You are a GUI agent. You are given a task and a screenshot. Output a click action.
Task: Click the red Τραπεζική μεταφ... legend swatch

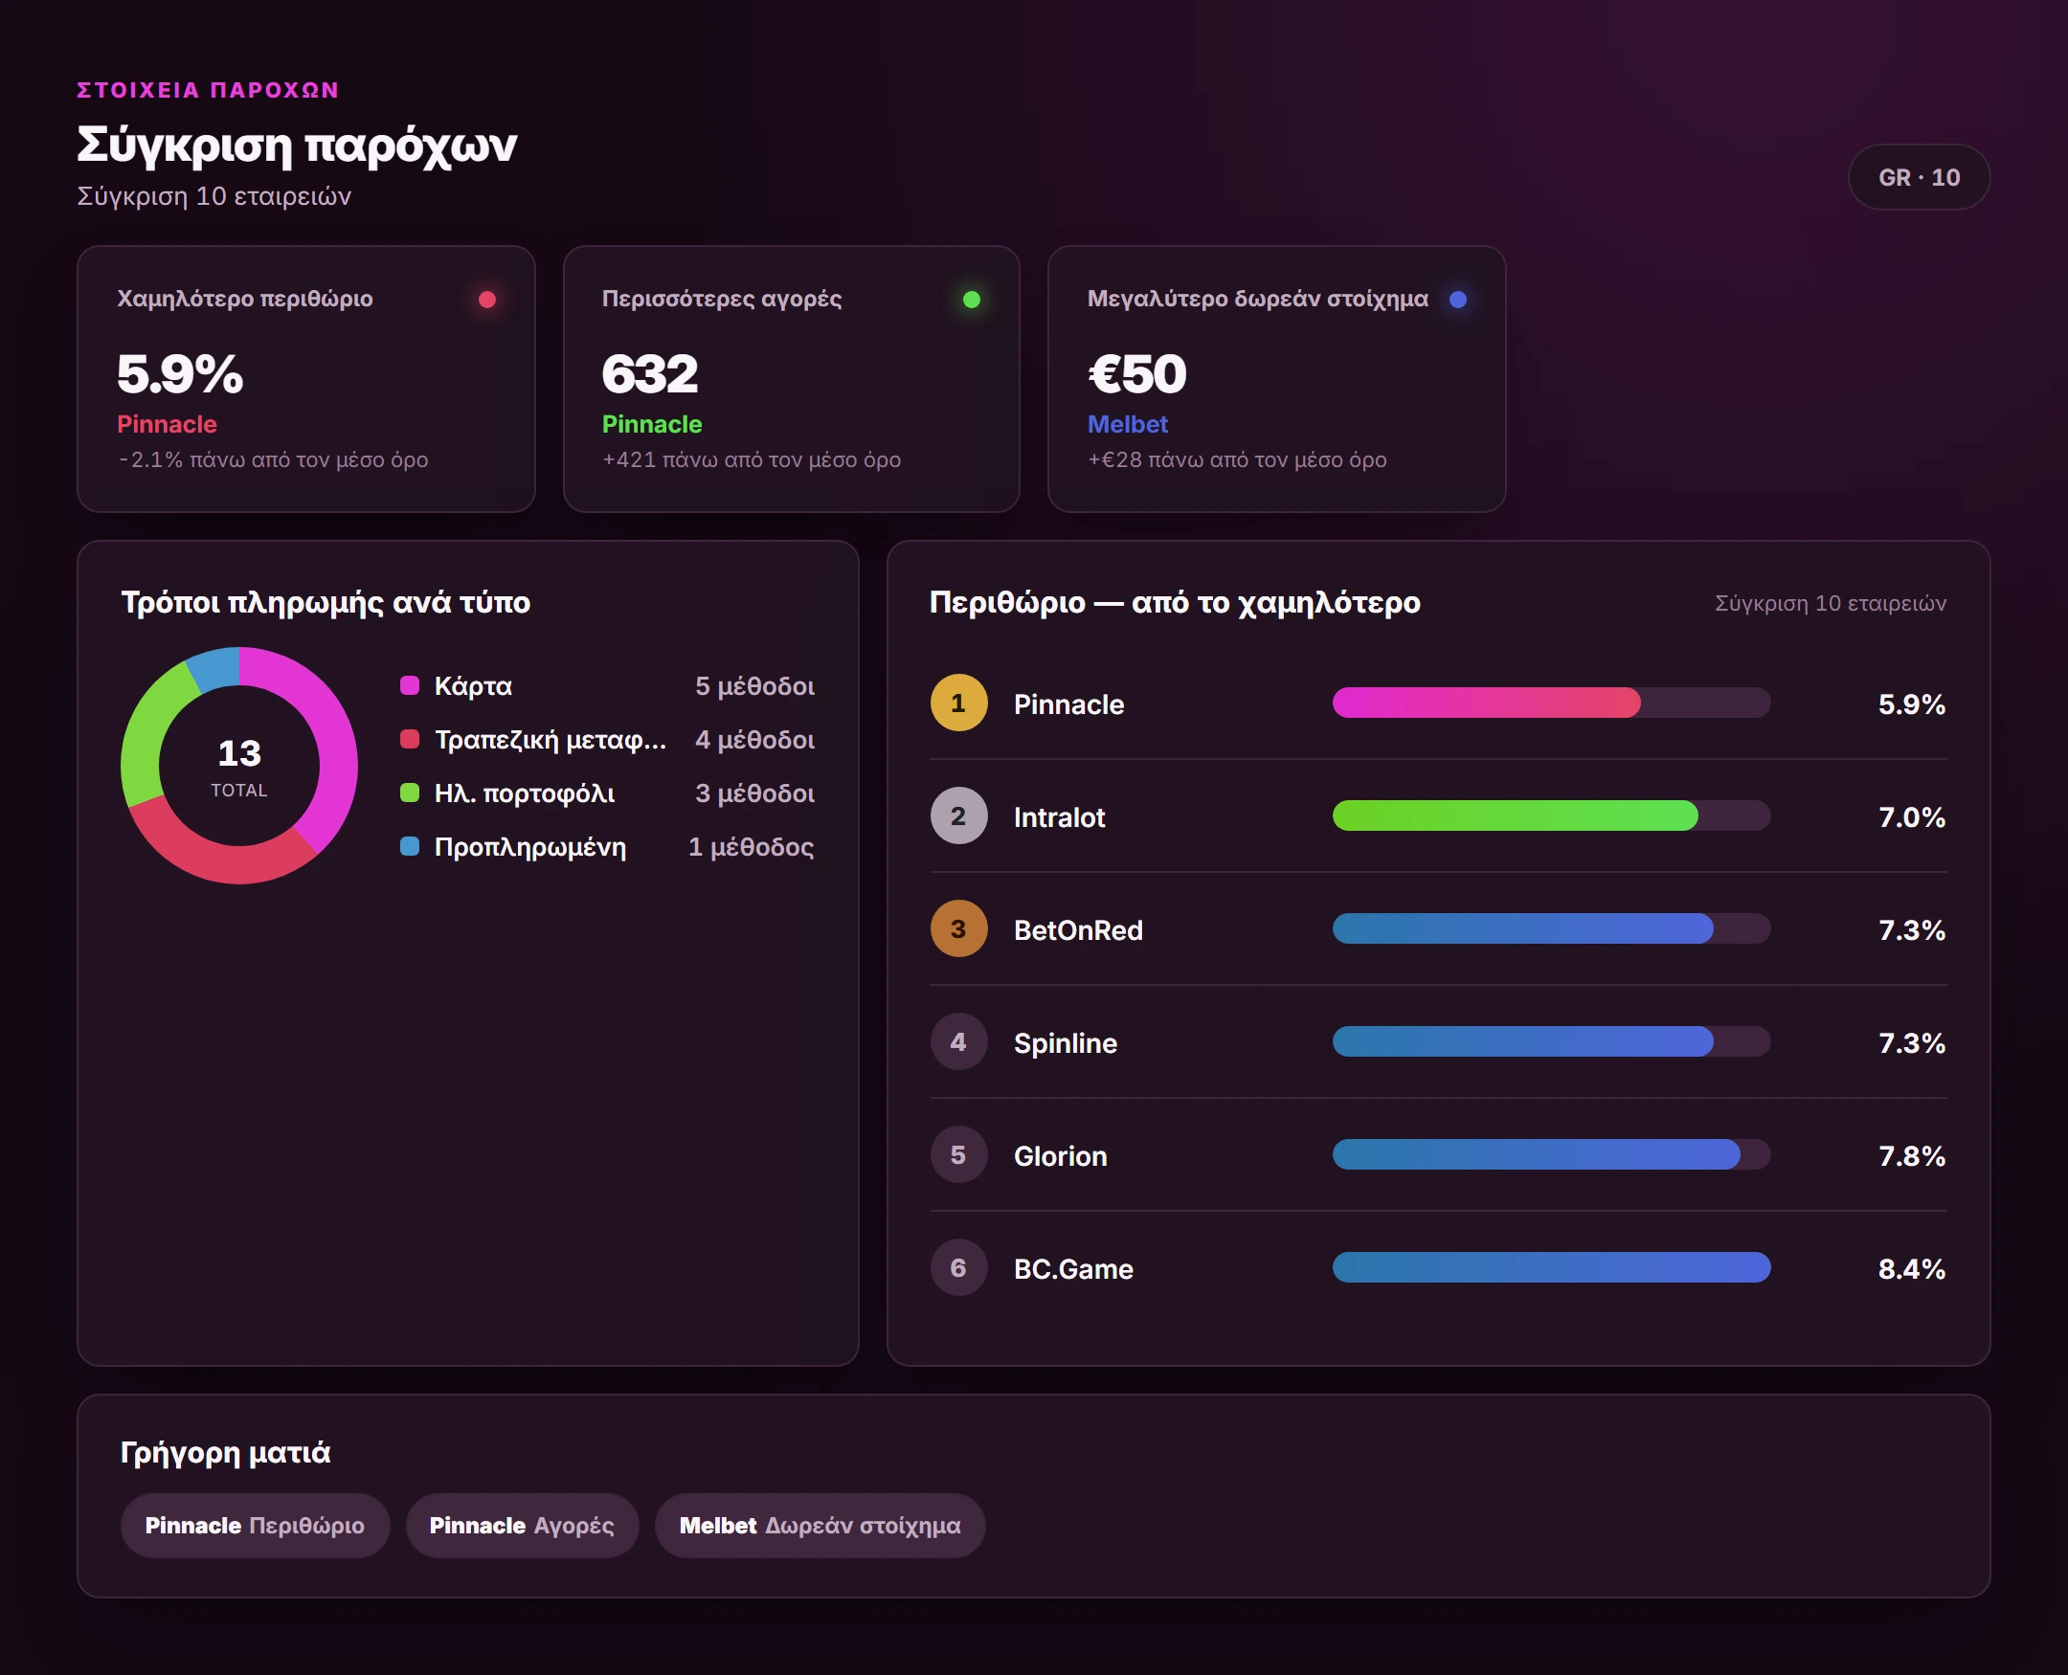[409, 739]
